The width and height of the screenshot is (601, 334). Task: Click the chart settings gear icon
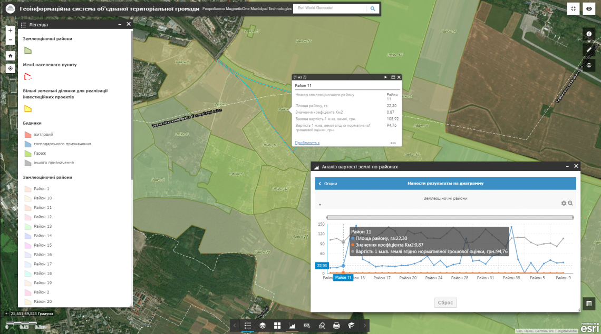coord(564,203)
